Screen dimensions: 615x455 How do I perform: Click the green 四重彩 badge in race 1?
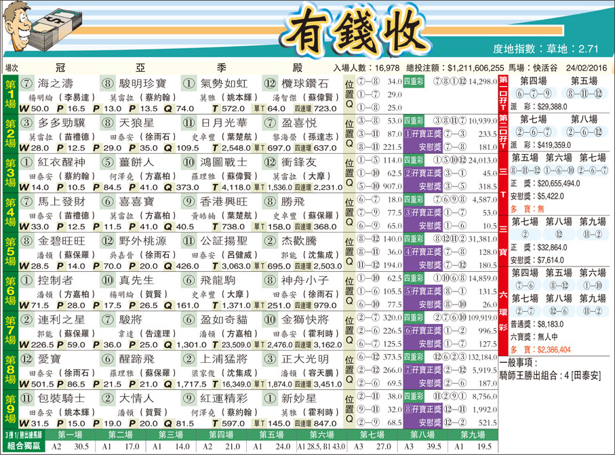[414, 81]
